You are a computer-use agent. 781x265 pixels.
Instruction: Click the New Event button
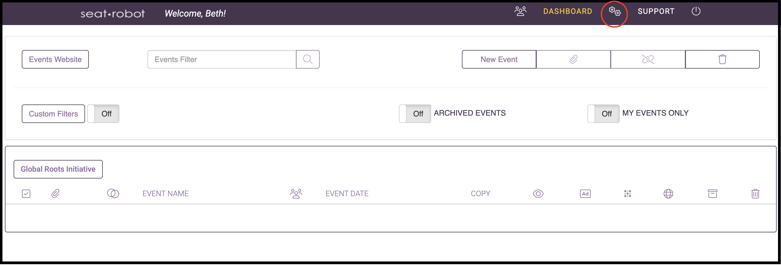pyautogui.click(x=499, y=59)
